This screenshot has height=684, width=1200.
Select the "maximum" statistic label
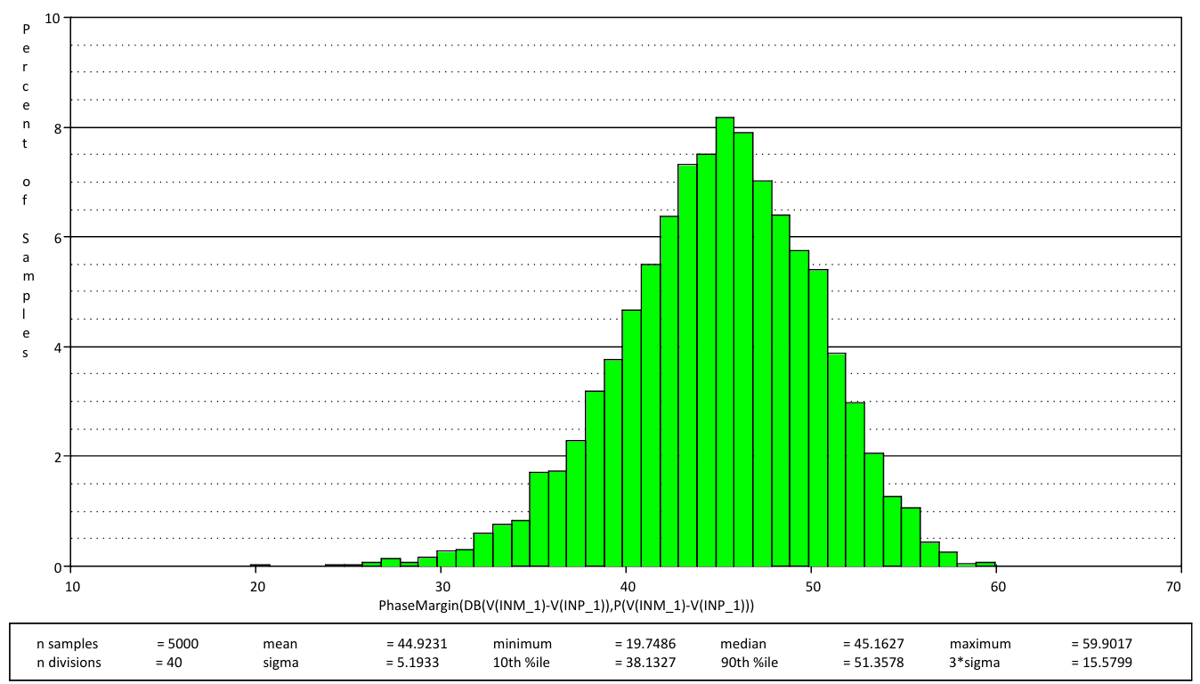981,644
